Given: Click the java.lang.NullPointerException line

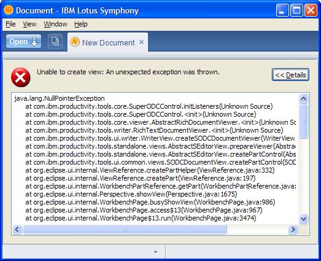Looking at the screenshot, I should tap(60, 98).
